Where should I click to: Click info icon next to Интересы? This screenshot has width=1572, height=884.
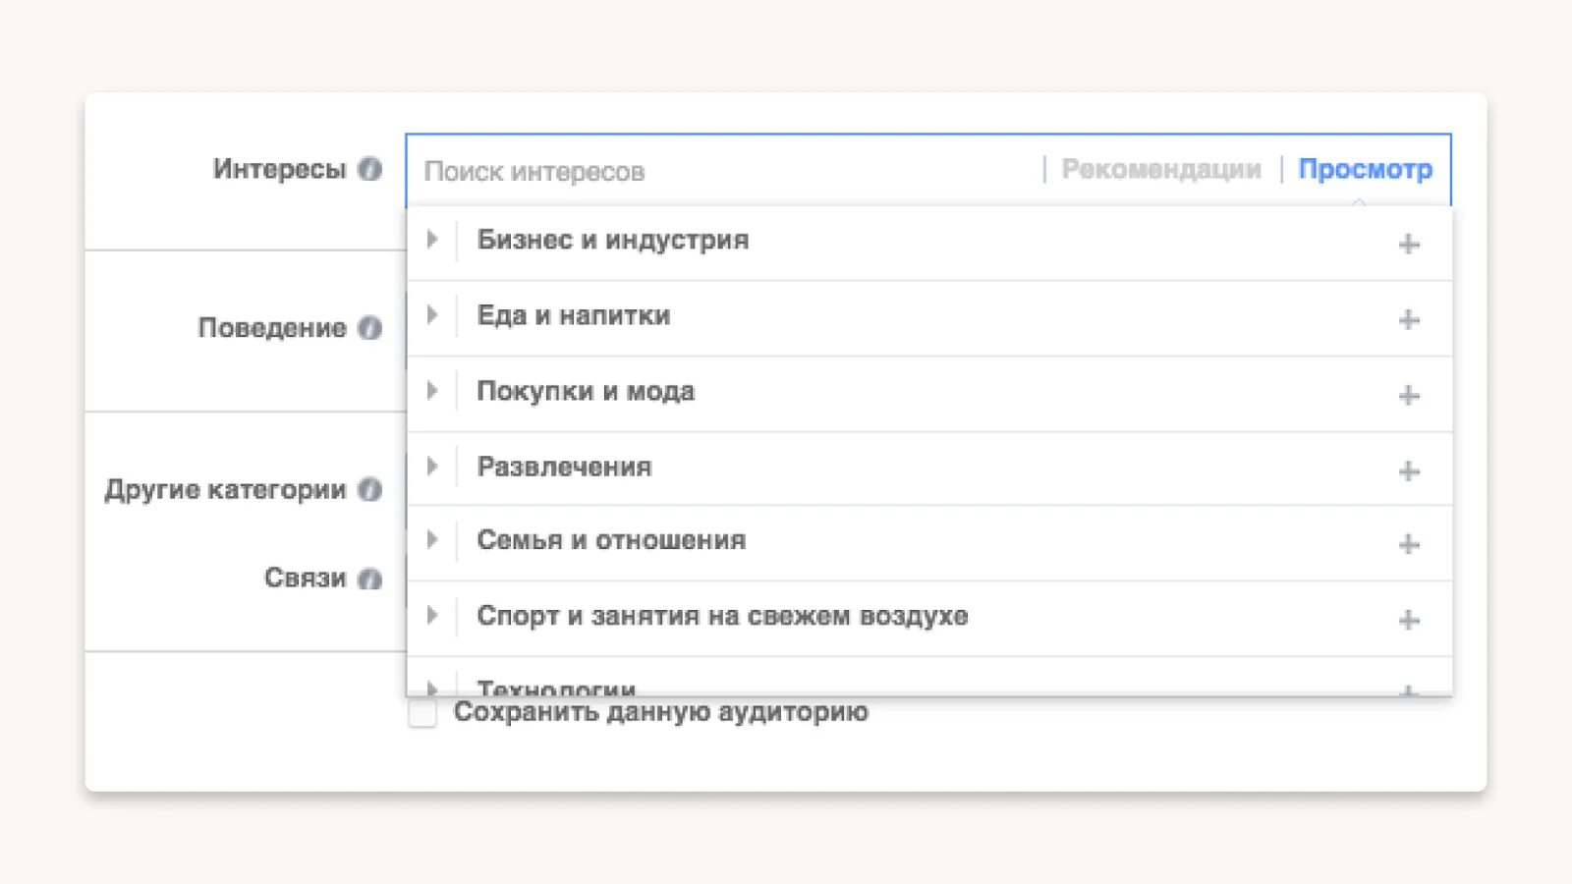pos(369,169)
